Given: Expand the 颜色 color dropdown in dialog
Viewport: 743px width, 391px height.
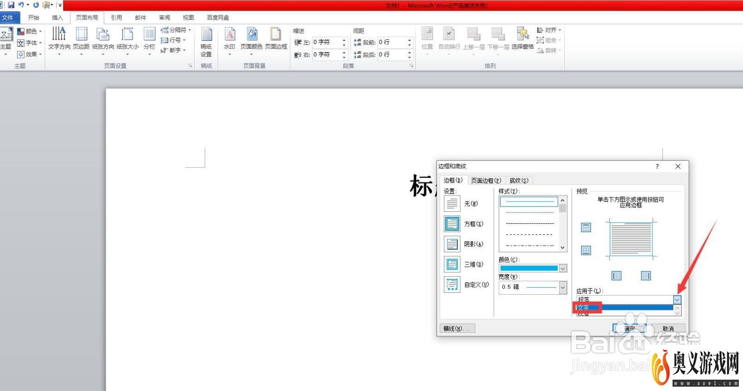Looking at the screenshot, I should (563, 268).
